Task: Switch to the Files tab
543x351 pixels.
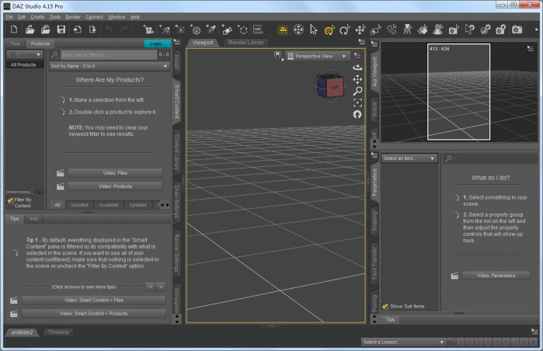Action: (x=15, y=43)
